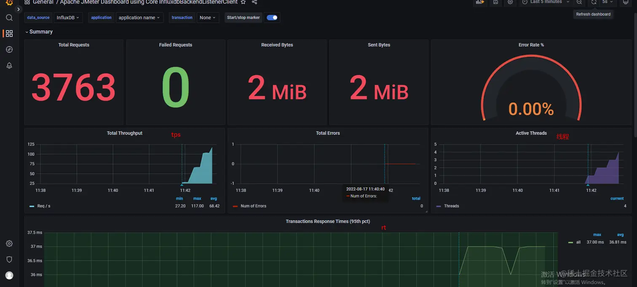637x287 pixels.
Task: Toggle Req / s series in legend
Action: pos(44,206)
